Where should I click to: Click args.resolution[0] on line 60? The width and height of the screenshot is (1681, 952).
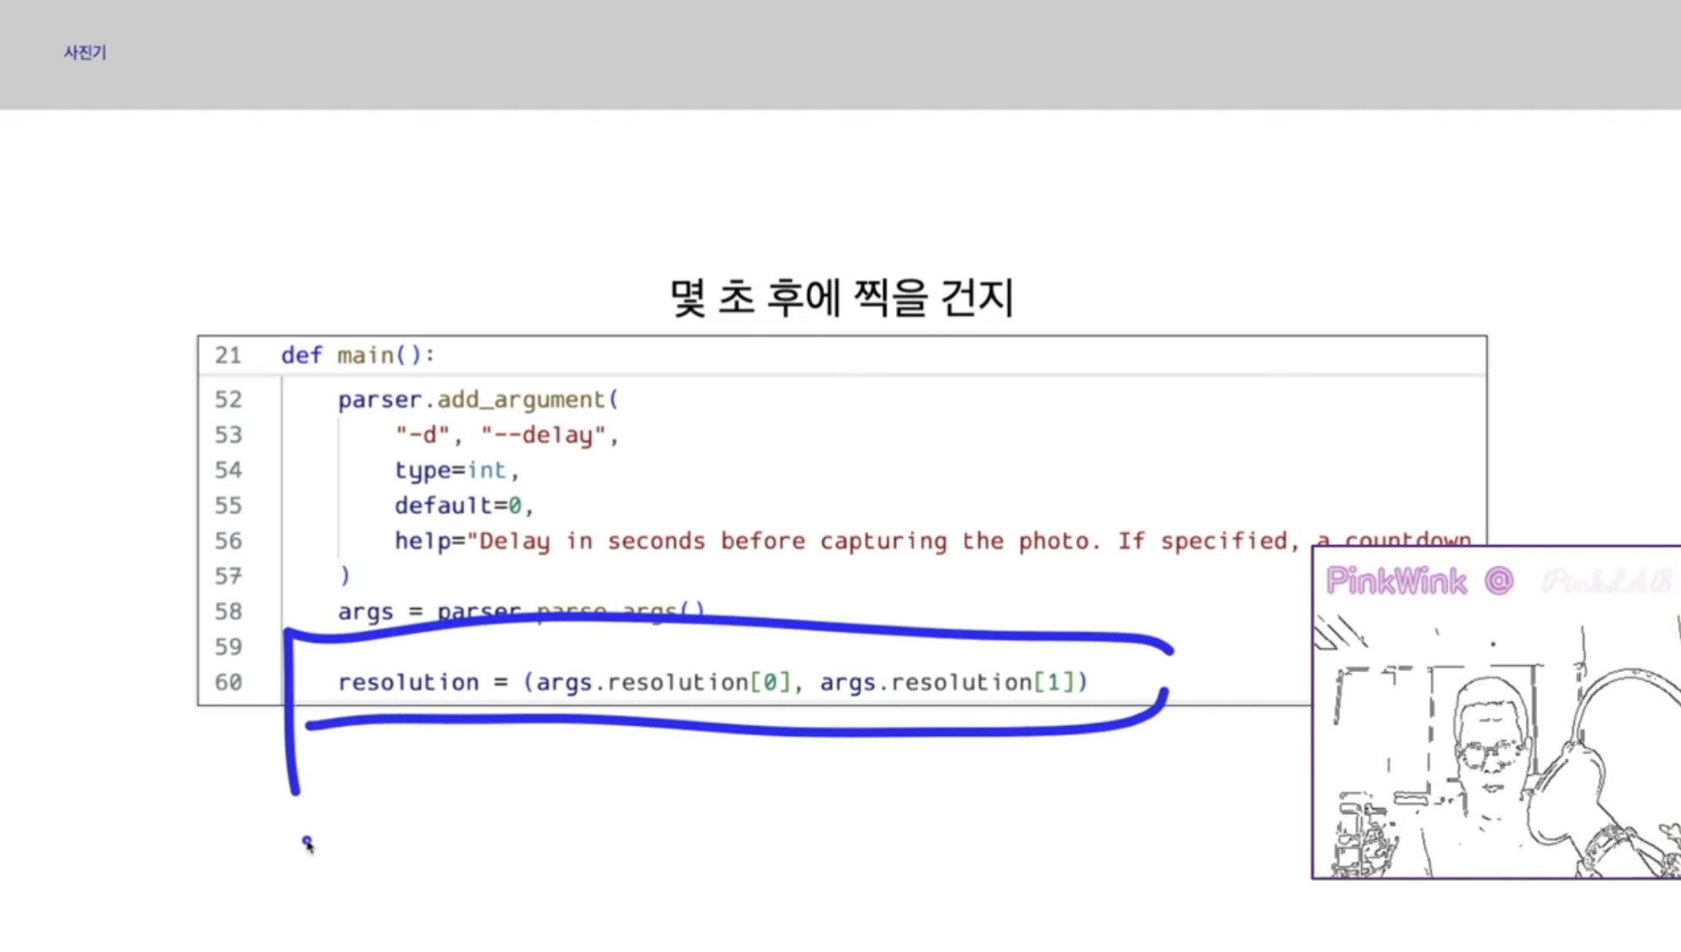(663, 682)
